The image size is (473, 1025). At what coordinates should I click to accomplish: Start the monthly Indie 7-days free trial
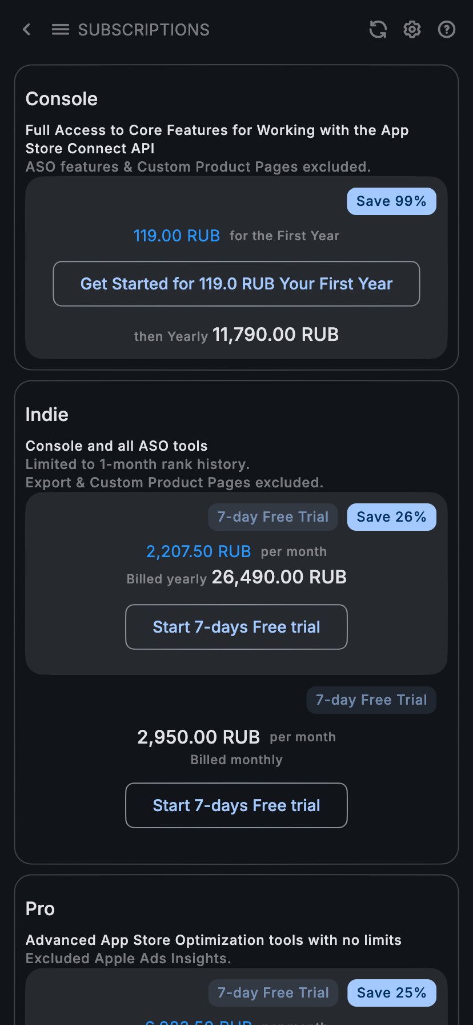236,805
